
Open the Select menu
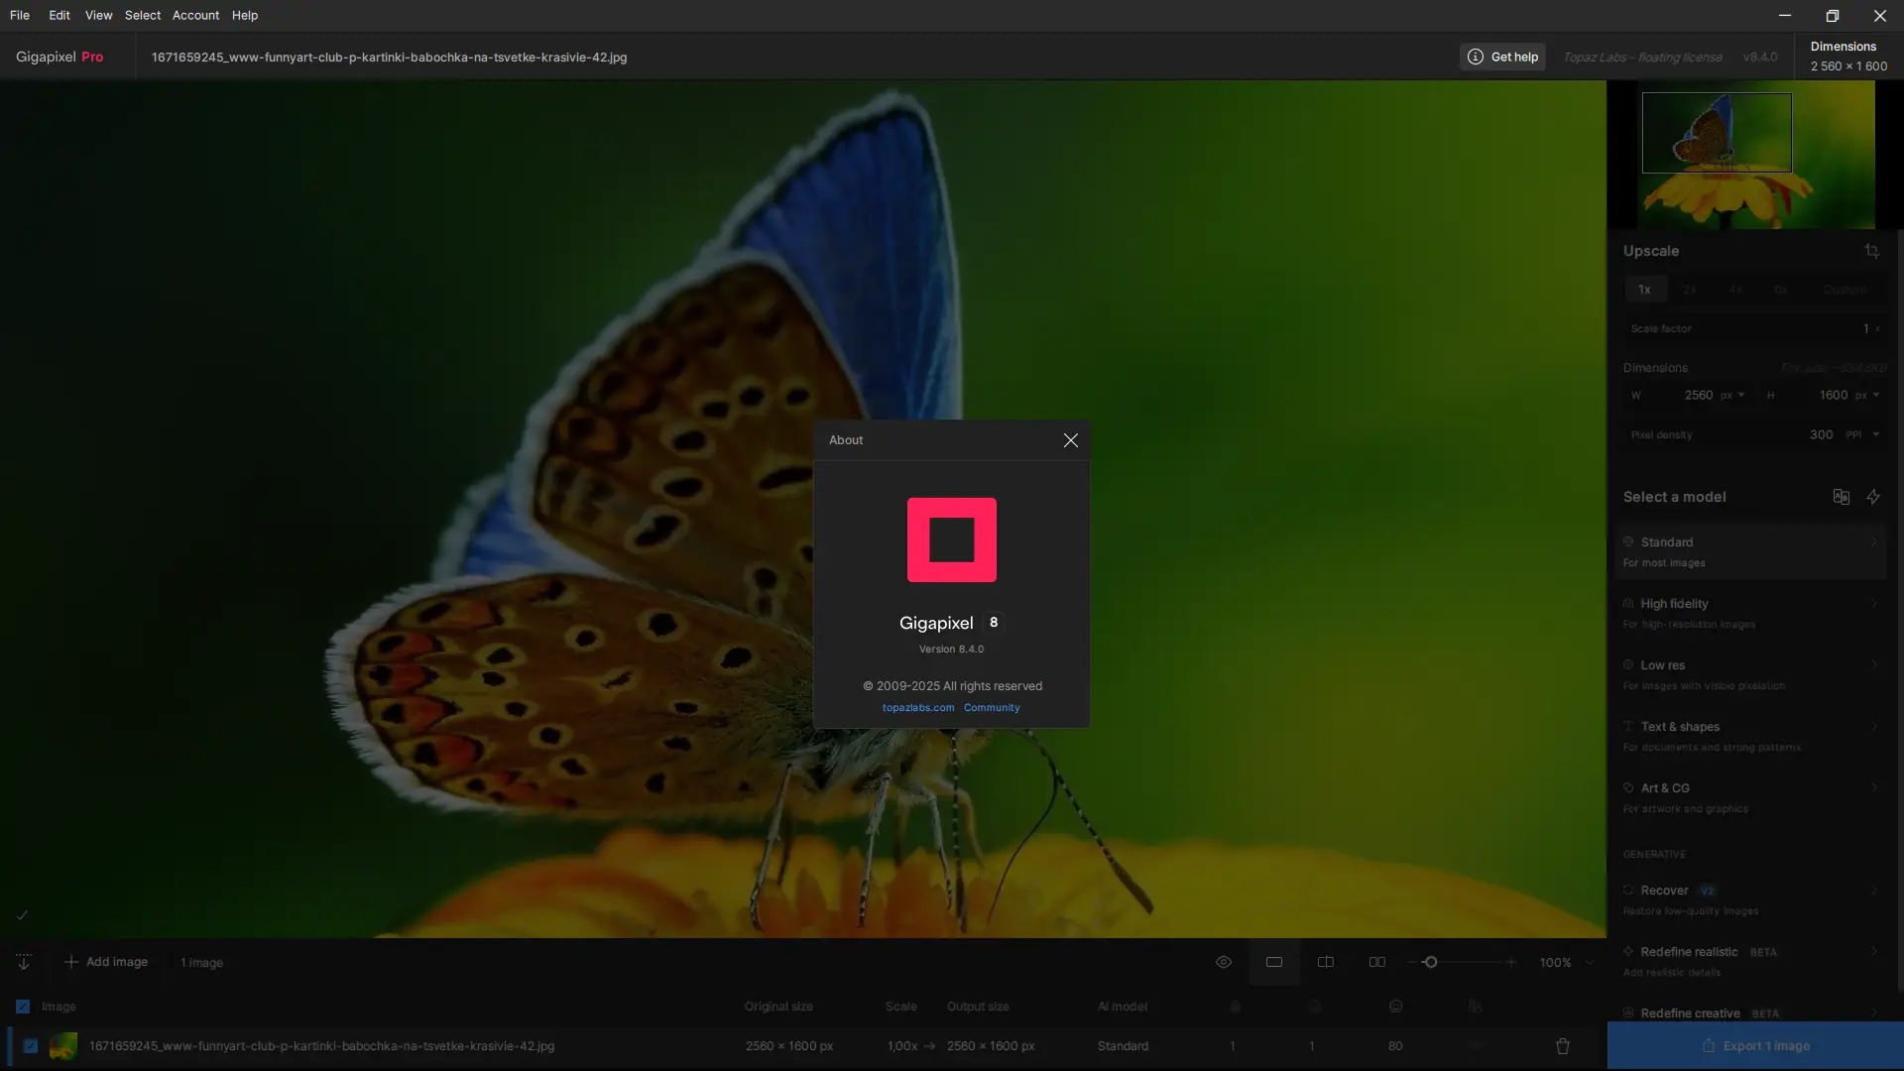coord(142,15)
